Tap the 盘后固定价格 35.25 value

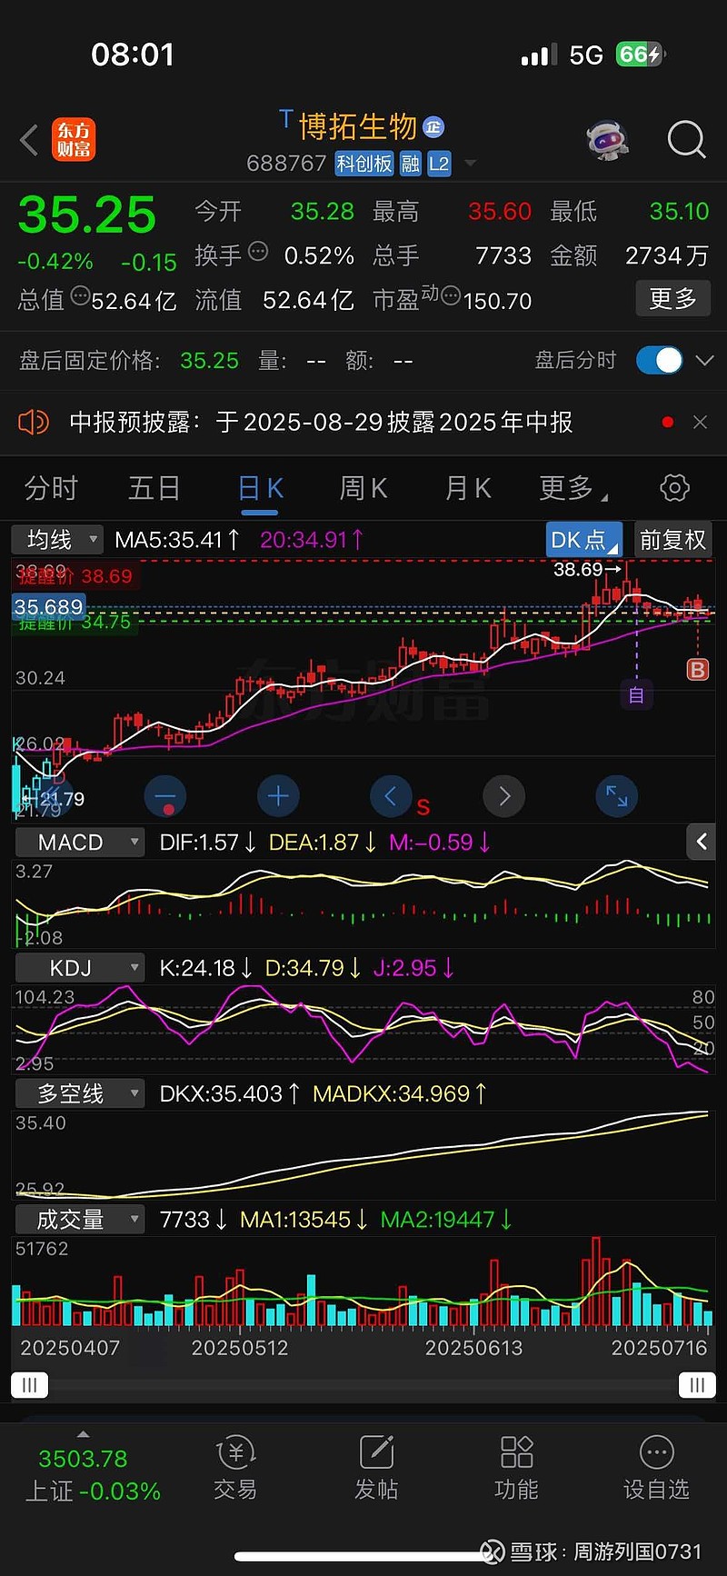pos(209,361)
